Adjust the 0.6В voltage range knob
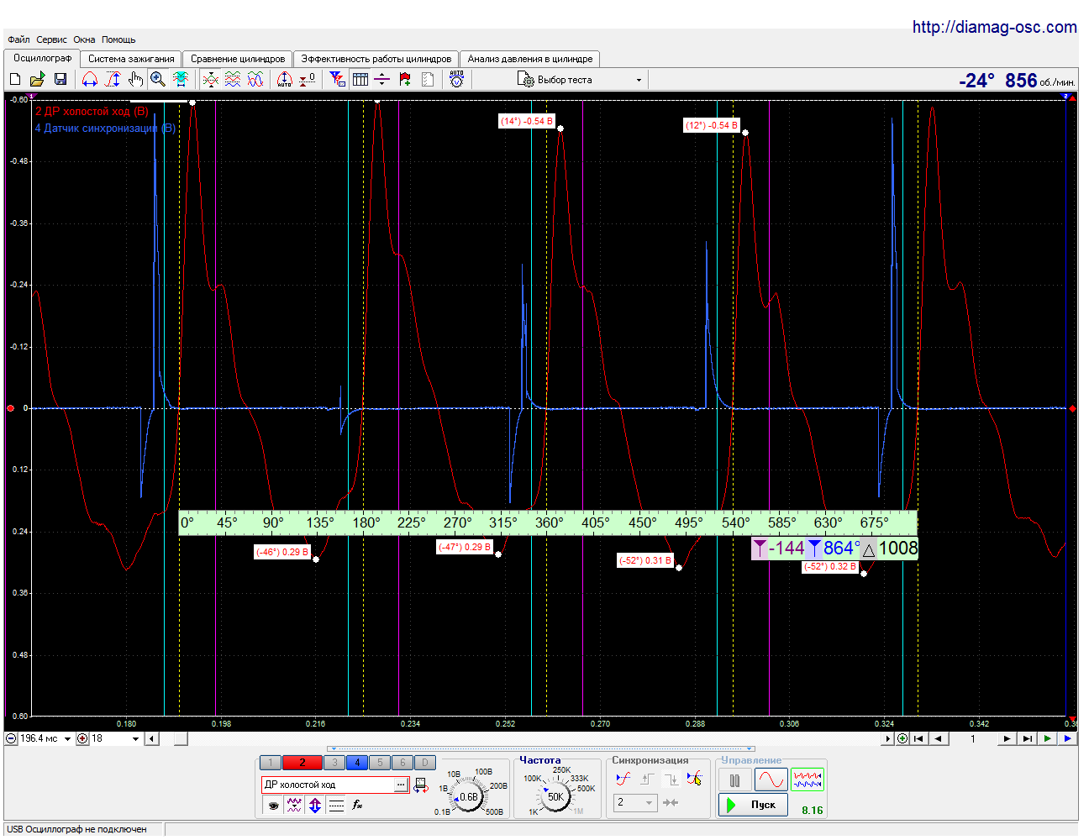 coord(468,796)
